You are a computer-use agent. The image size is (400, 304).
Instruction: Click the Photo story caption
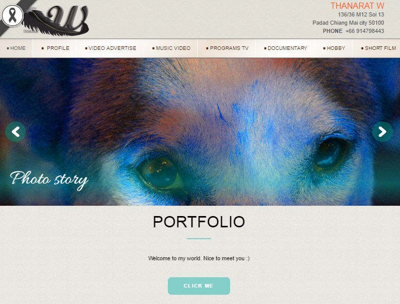(x=49, y=180)
